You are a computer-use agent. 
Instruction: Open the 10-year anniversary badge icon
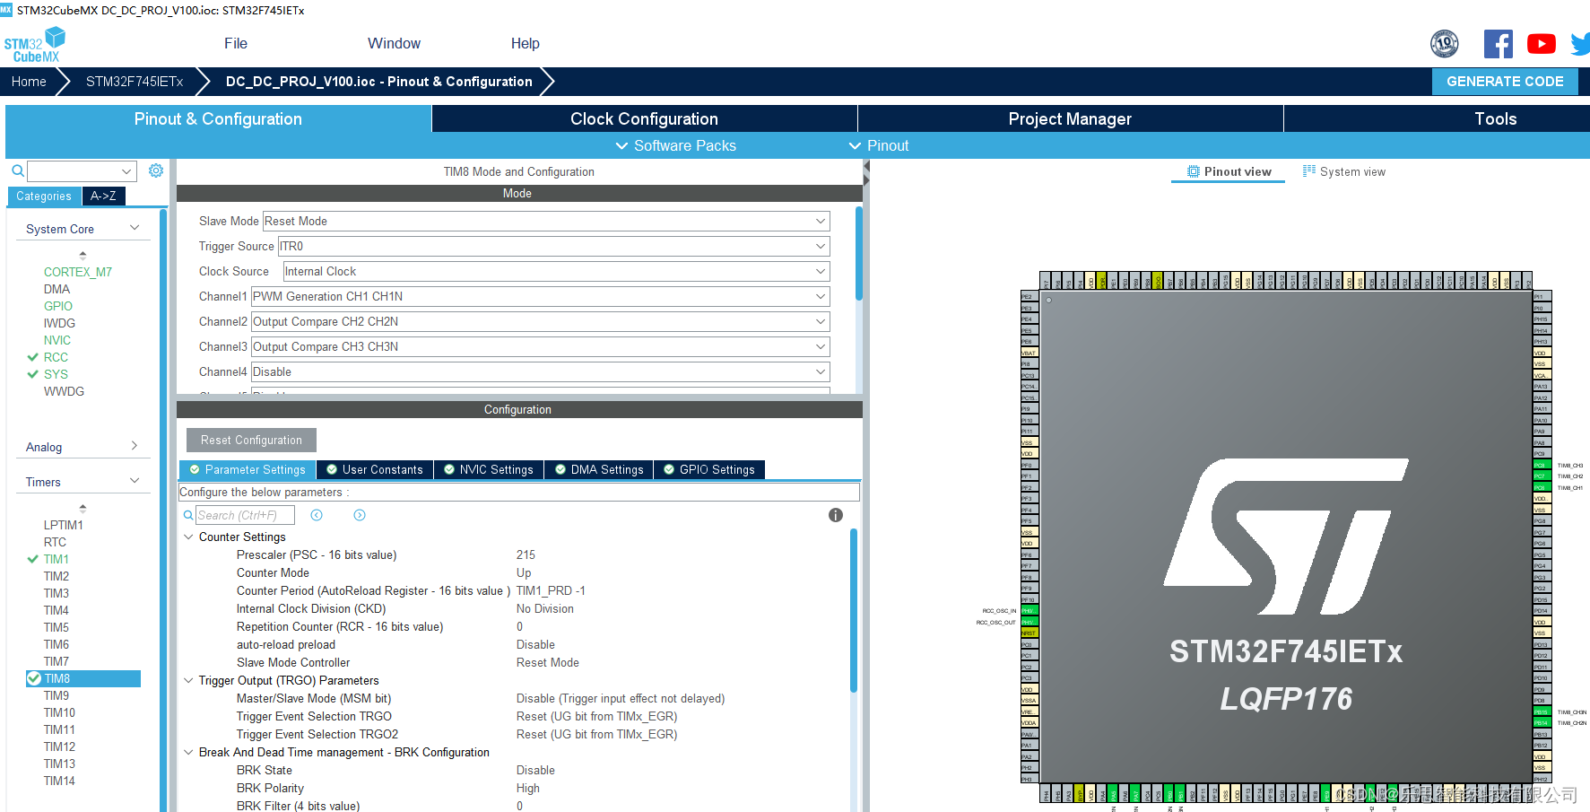coord(1444,43)
